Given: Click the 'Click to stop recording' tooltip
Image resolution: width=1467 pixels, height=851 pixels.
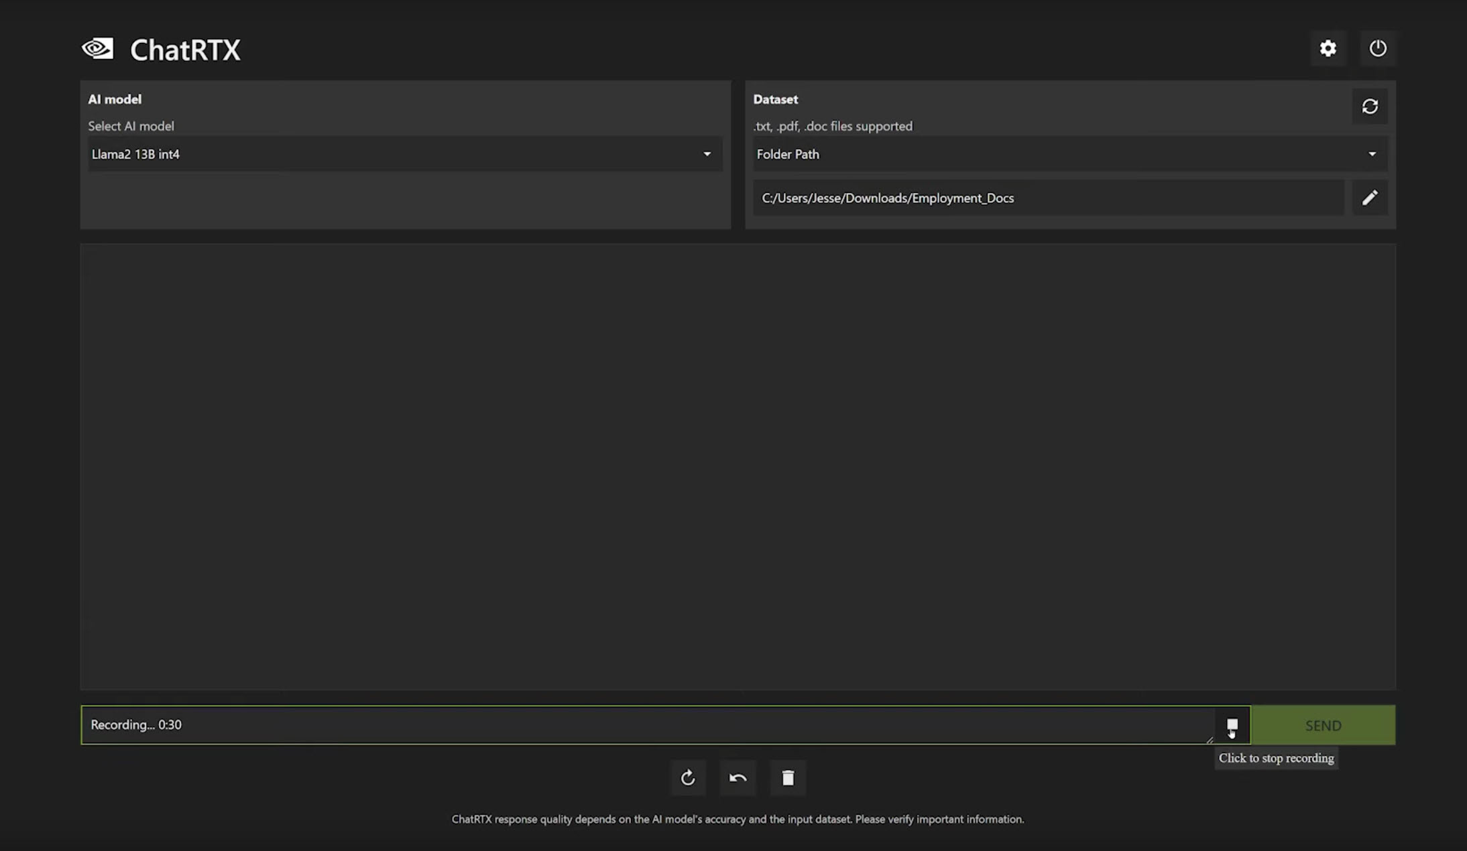Looking at the screenshot, I should coord(1276,759).
